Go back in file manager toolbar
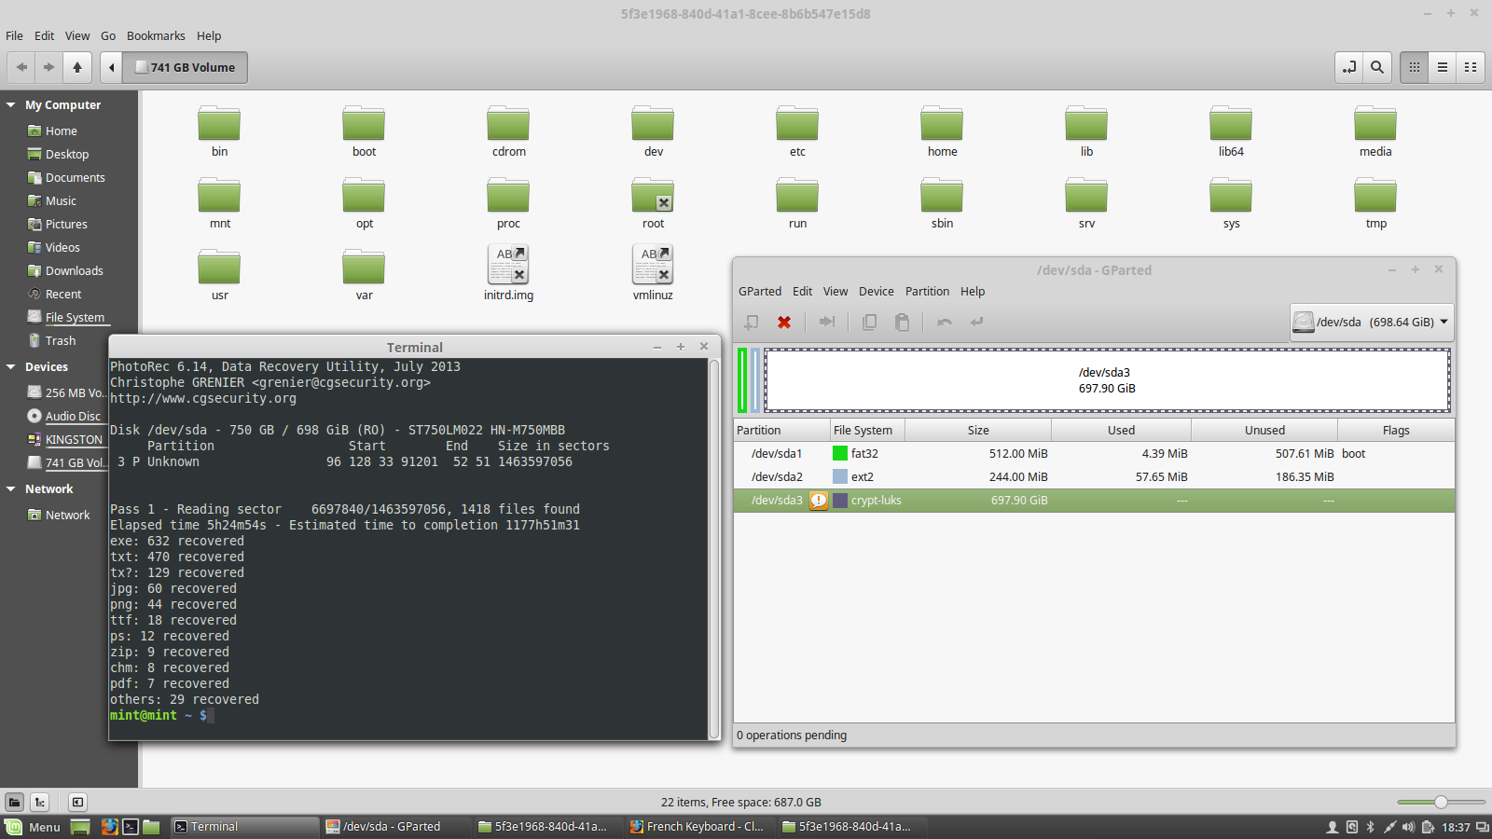1492x839 pixels. tap(21, 67)
